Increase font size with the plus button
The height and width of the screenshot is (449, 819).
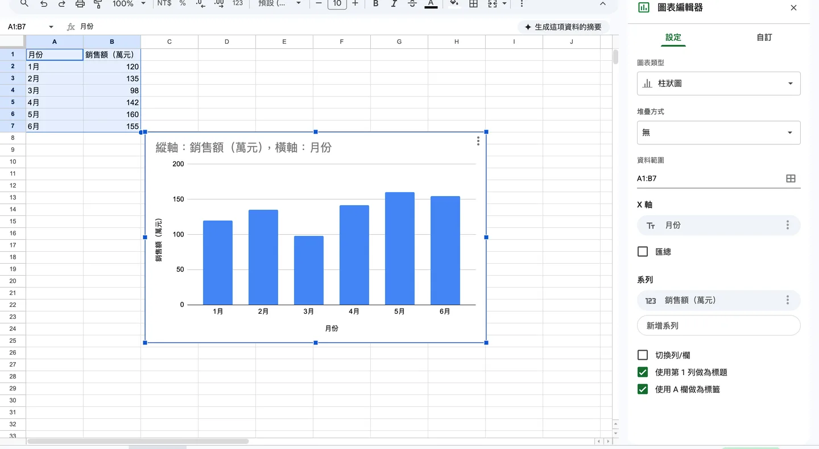pos(355,3)
